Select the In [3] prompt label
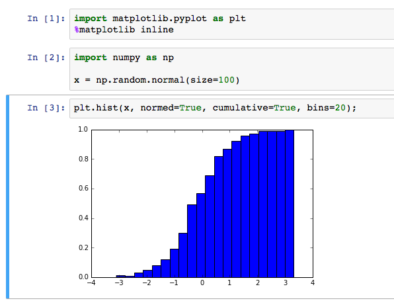The width and height of the screenshot is (394, 305). click(46, 108)
